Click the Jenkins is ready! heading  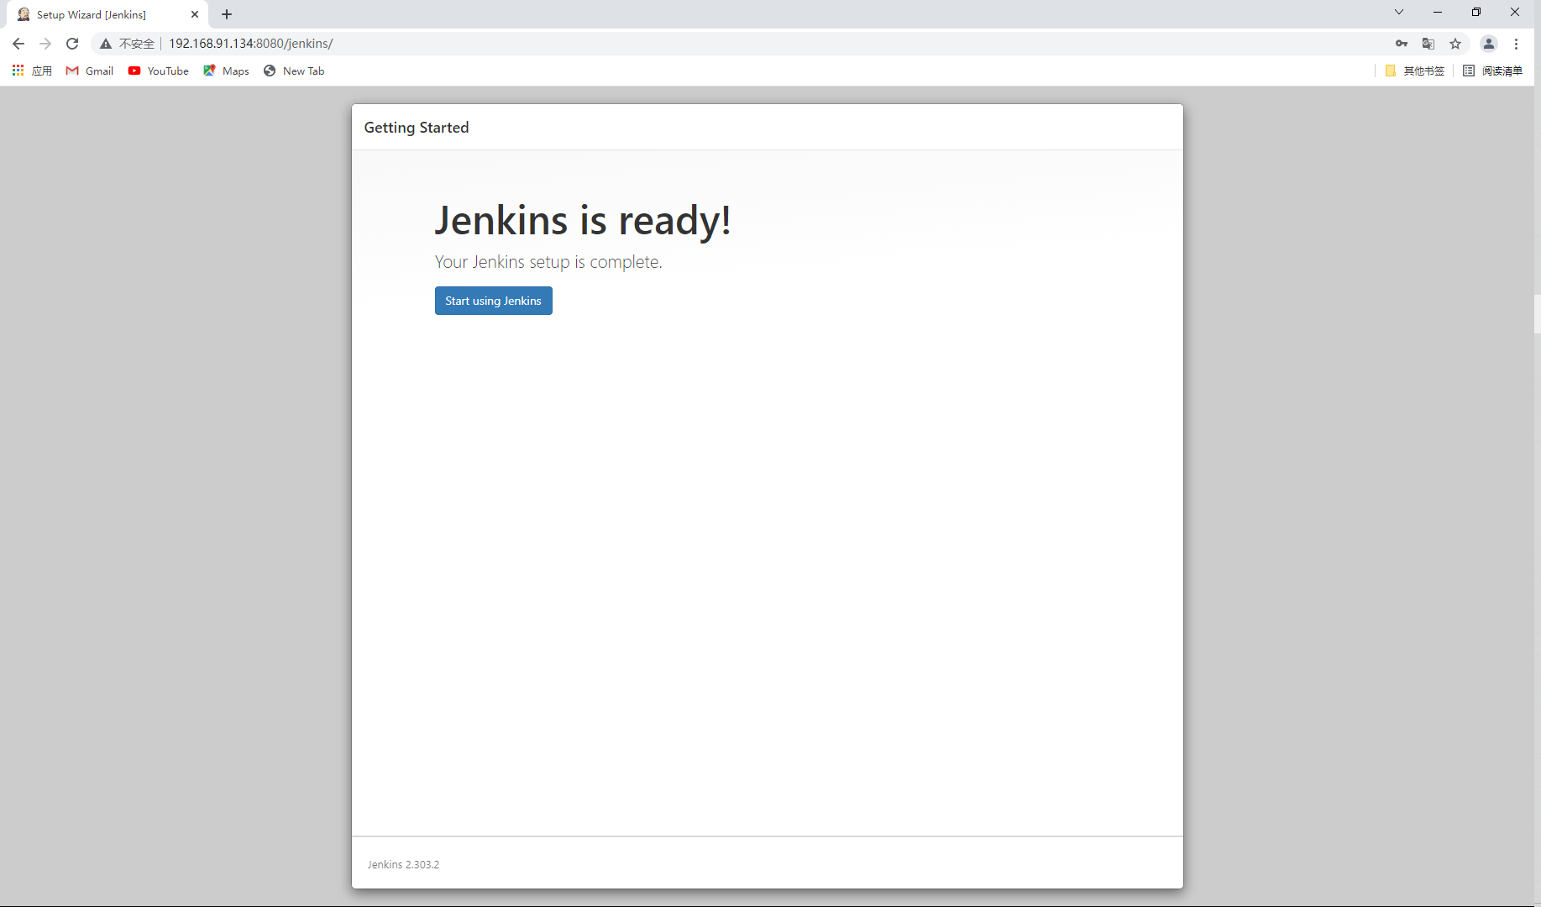click(x=582, y=220)
